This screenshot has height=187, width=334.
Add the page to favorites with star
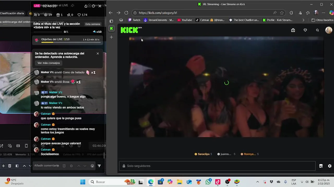coord(282,13)
